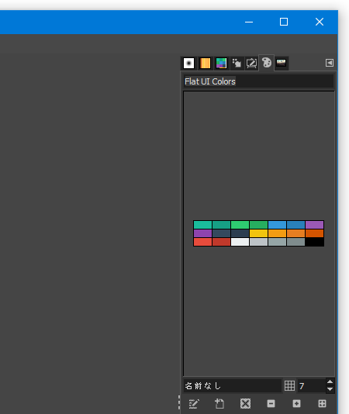Switch to the Gradients tab
The image size is (349, 414).
coord(205,63)
